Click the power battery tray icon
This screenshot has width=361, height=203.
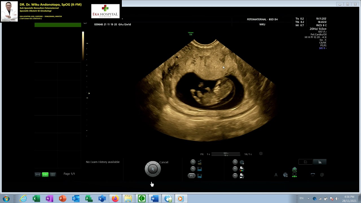tap(326, 199)
